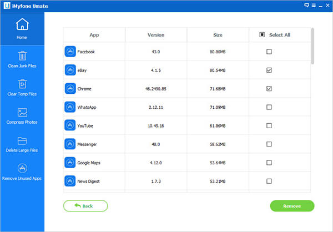Click Messenger size 58.62MB
Image resolution: width=333 pixels, height=232 pixels.
pyautogui.click(x=218, y=144)
